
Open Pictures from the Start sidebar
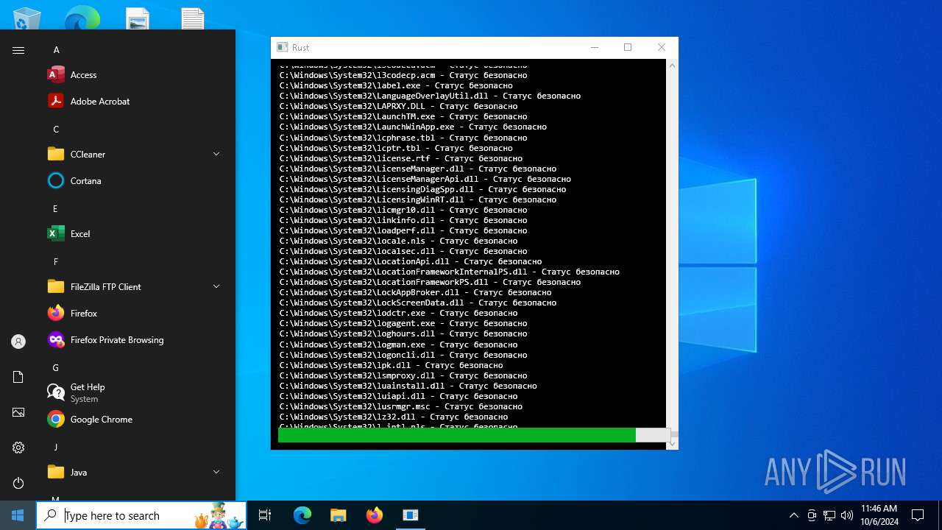click(x=18, y=412)
